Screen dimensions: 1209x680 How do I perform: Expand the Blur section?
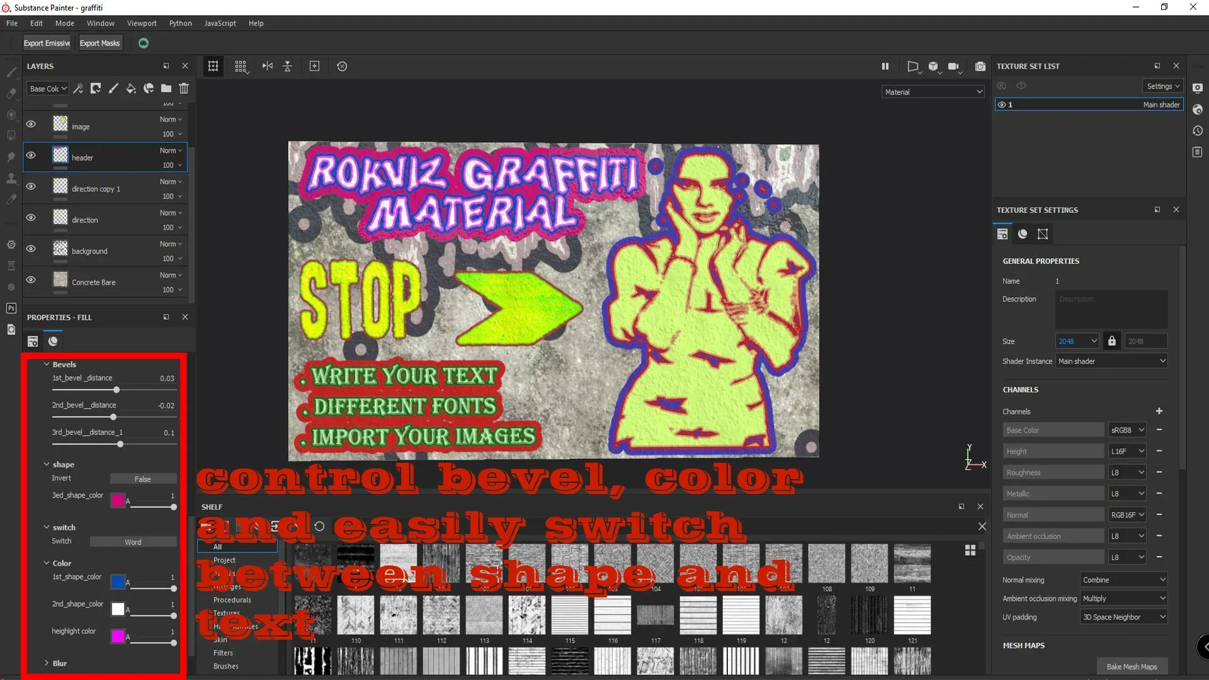(47, 663)
